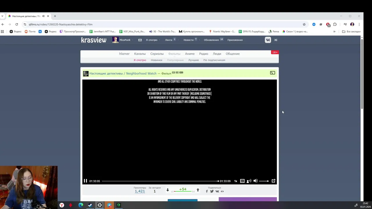Open the Chrome profile avatar
The width and height of the screenshot is (372, 209).
[x=352, y=24]
